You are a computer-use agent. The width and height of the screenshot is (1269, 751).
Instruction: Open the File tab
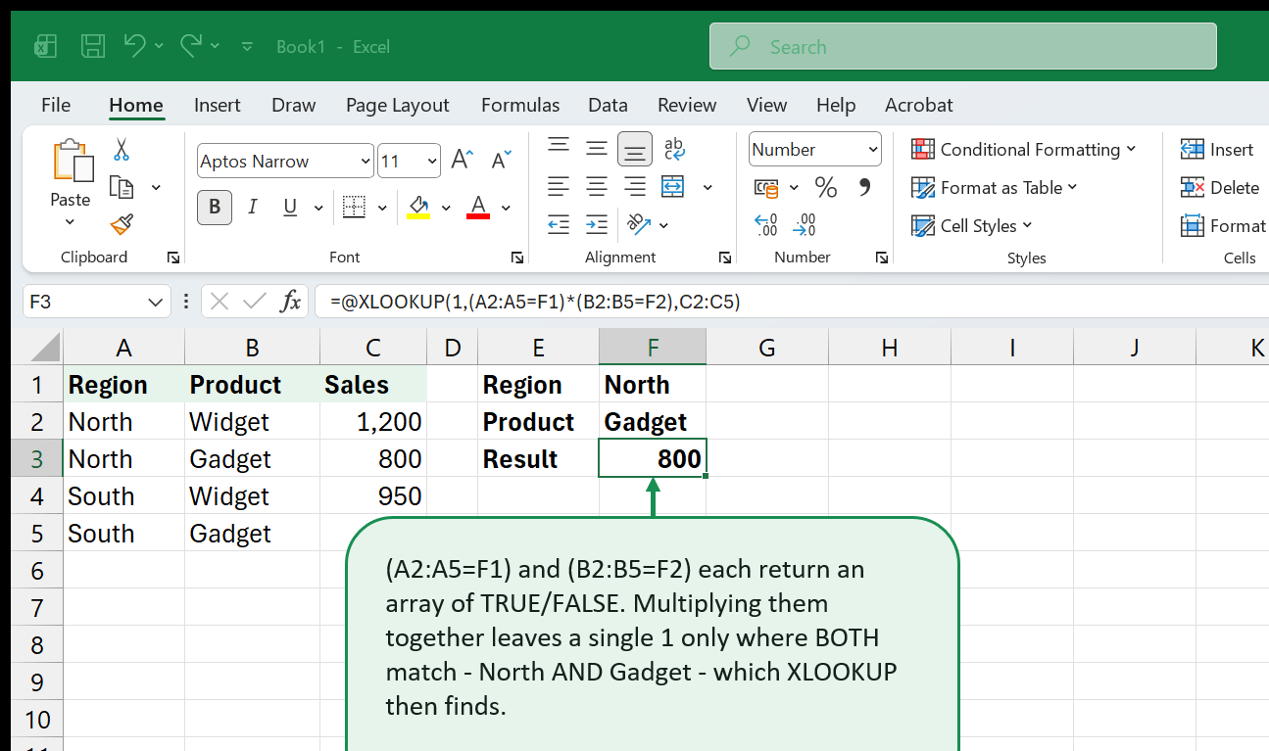click(56, 105)
